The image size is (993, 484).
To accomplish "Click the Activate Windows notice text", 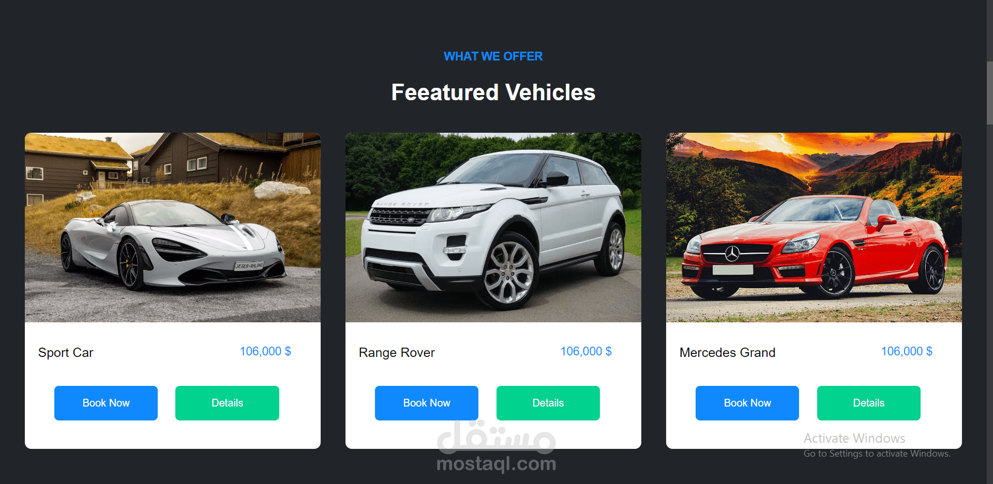I will 854,439.
